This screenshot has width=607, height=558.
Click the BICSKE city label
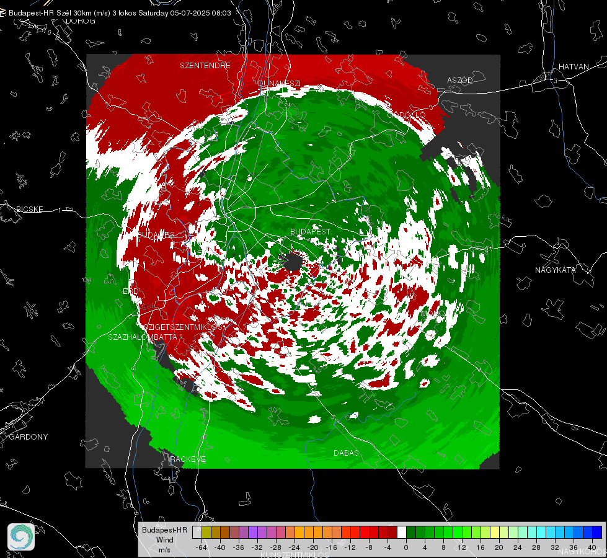(29, 209)
